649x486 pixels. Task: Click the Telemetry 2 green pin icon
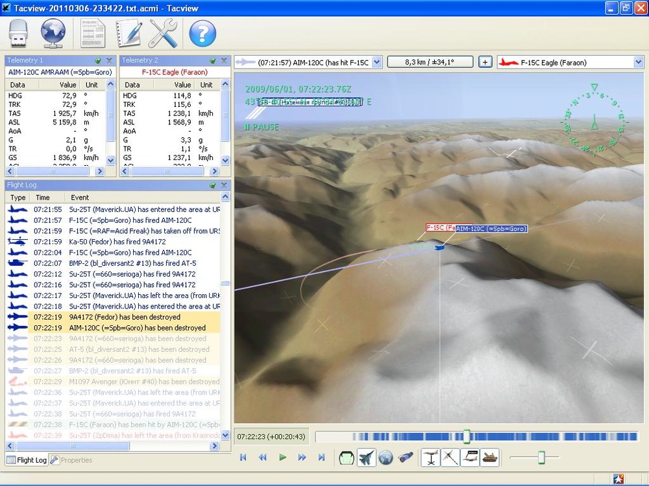[x=212, y=60]
